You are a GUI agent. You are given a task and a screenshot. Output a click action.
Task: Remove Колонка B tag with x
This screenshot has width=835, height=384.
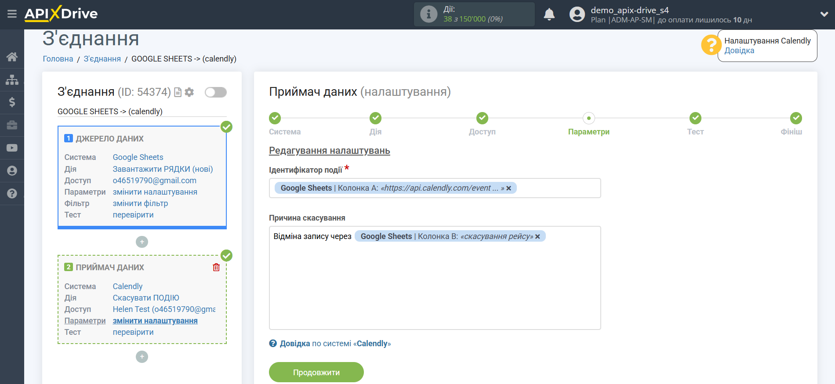[537, 236]
